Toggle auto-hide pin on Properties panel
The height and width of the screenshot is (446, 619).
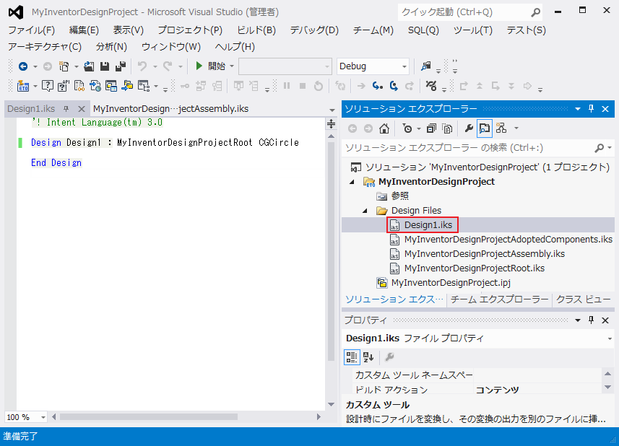coord(591,320)
